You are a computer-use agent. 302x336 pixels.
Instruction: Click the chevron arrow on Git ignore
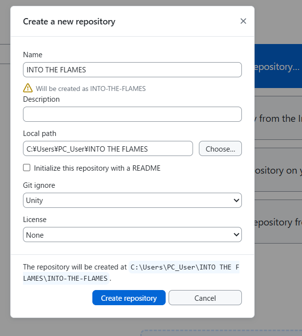click(x=237, y=200)
